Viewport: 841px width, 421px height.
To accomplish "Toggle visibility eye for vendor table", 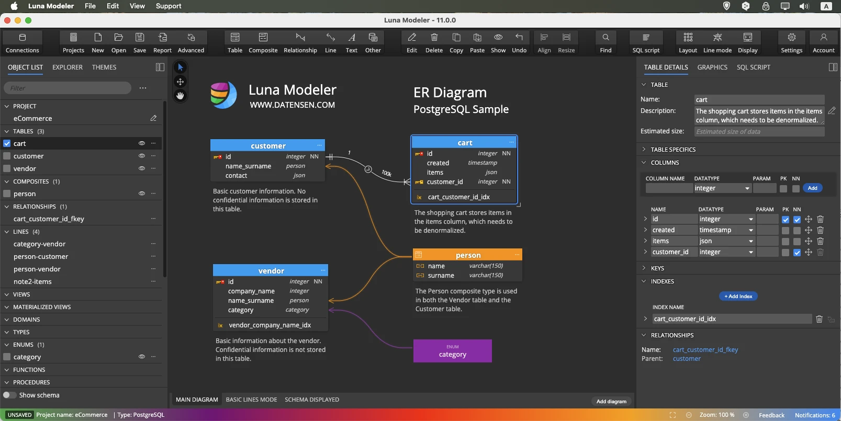I will coord(141,168).
